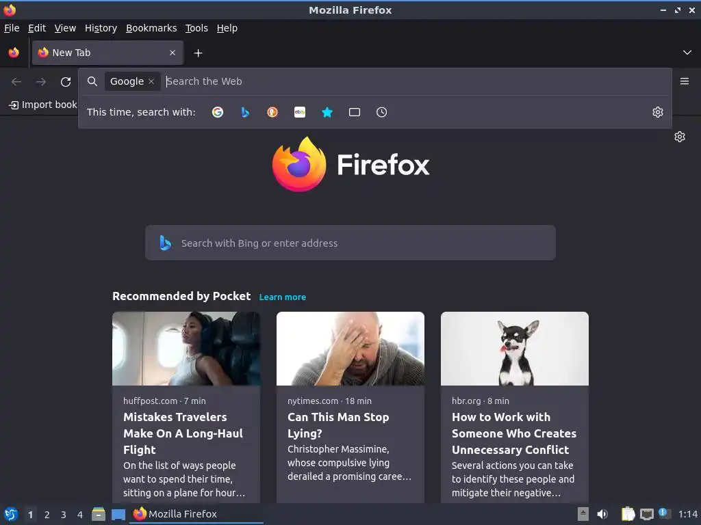Switch to workspace 3 in taskbar

click(64, 515)
